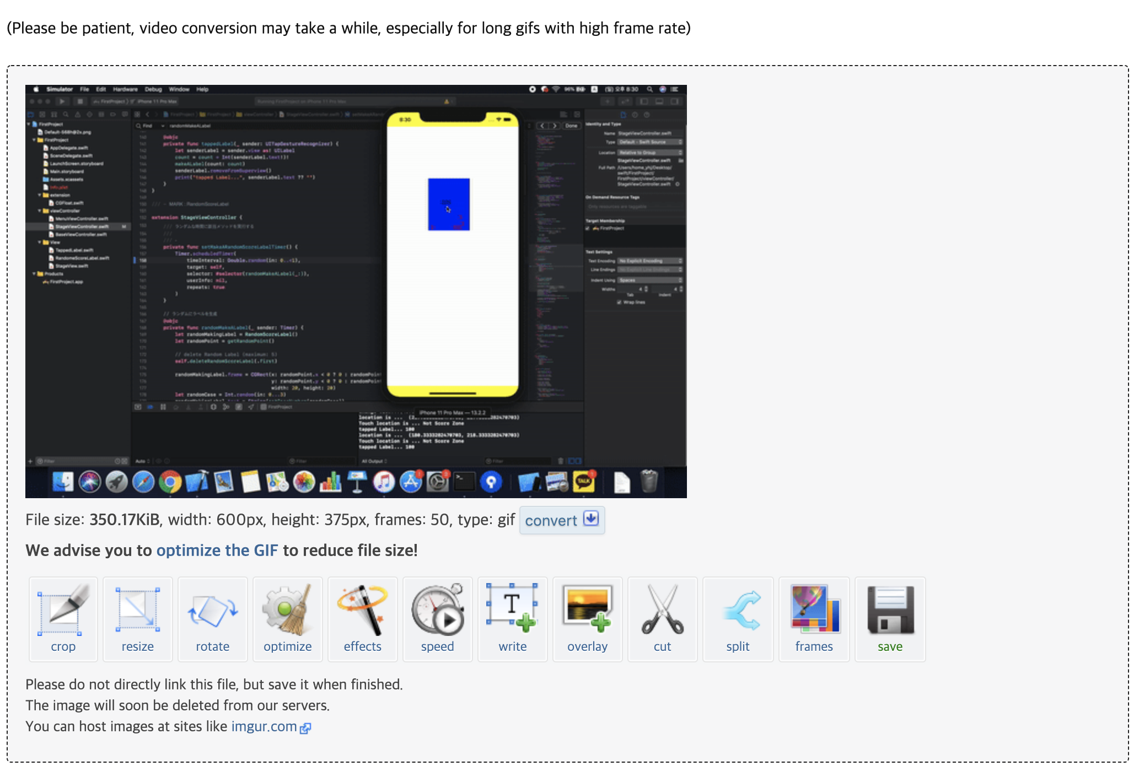Open the imgur.com external link
1139x766 pixels.
264,726
